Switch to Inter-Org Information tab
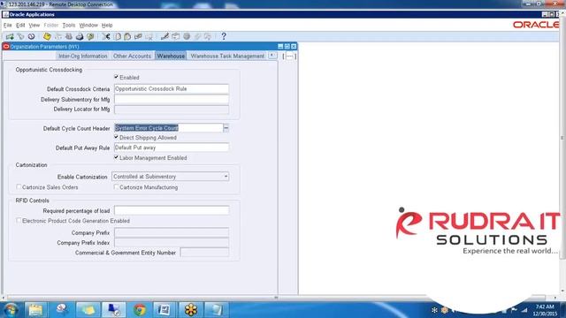The height and width of the screenshot is (318, 566). [x=83, y=56]
